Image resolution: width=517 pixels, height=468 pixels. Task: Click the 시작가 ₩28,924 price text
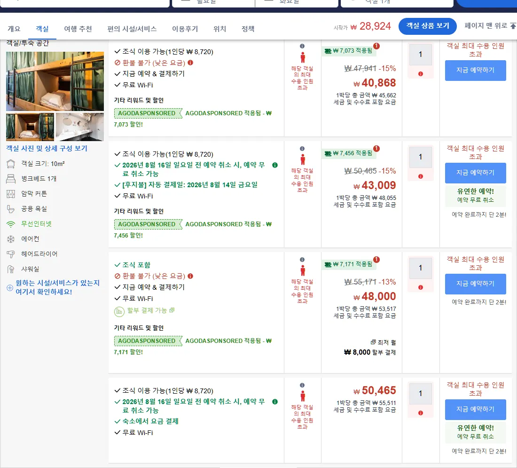point(362,26)
